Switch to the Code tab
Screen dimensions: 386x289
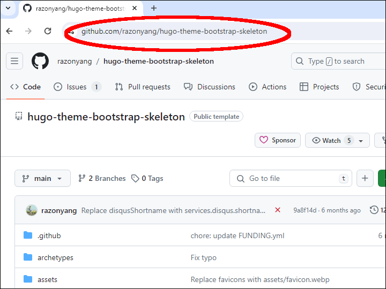[25, 87]
